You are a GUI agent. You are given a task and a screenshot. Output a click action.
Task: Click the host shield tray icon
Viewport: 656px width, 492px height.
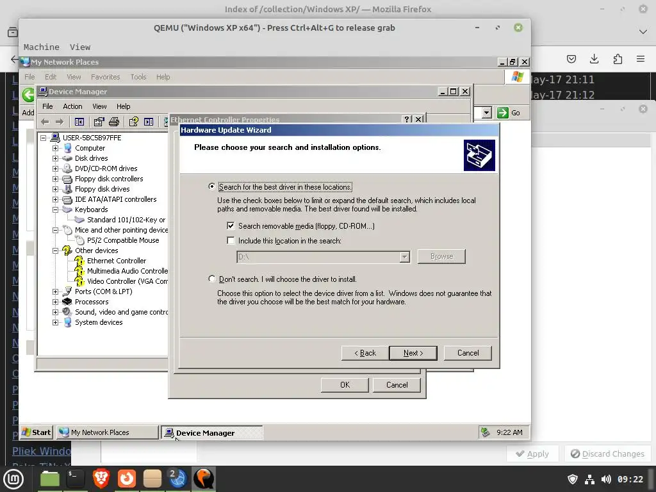573,479
